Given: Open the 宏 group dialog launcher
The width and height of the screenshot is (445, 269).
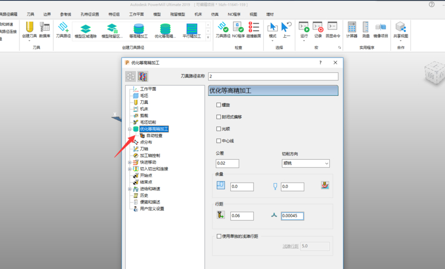Looking at the screenshot, I should tap(339, 48).
